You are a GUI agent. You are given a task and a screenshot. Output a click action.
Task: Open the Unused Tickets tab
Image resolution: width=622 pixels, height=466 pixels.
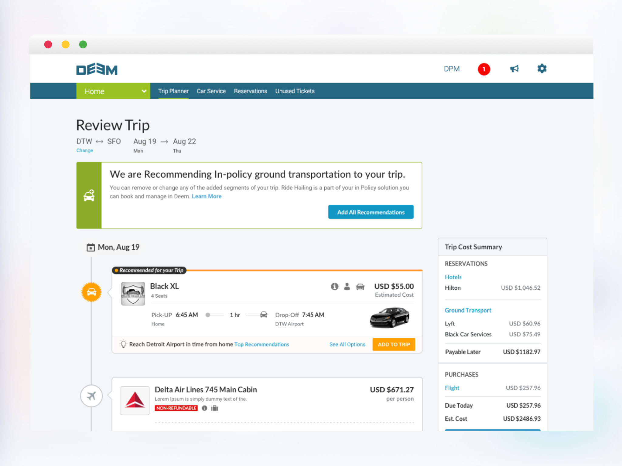pyautogui.click(x=295, y=91)
